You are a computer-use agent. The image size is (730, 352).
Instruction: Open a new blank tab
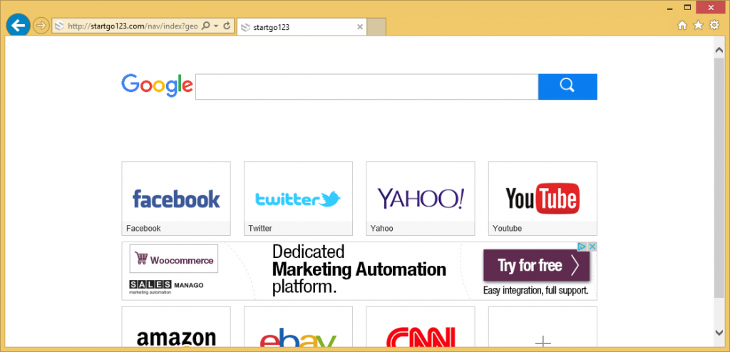[376, 27]
